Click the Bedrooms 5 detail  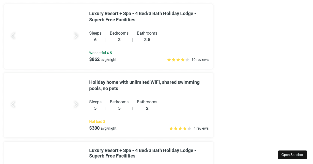point(119,105)
